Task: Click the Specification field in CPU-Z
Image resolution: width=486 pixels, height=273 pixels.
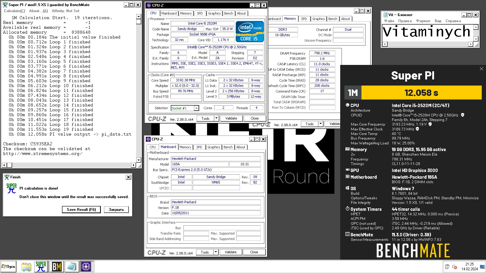Action: [217, 47]
